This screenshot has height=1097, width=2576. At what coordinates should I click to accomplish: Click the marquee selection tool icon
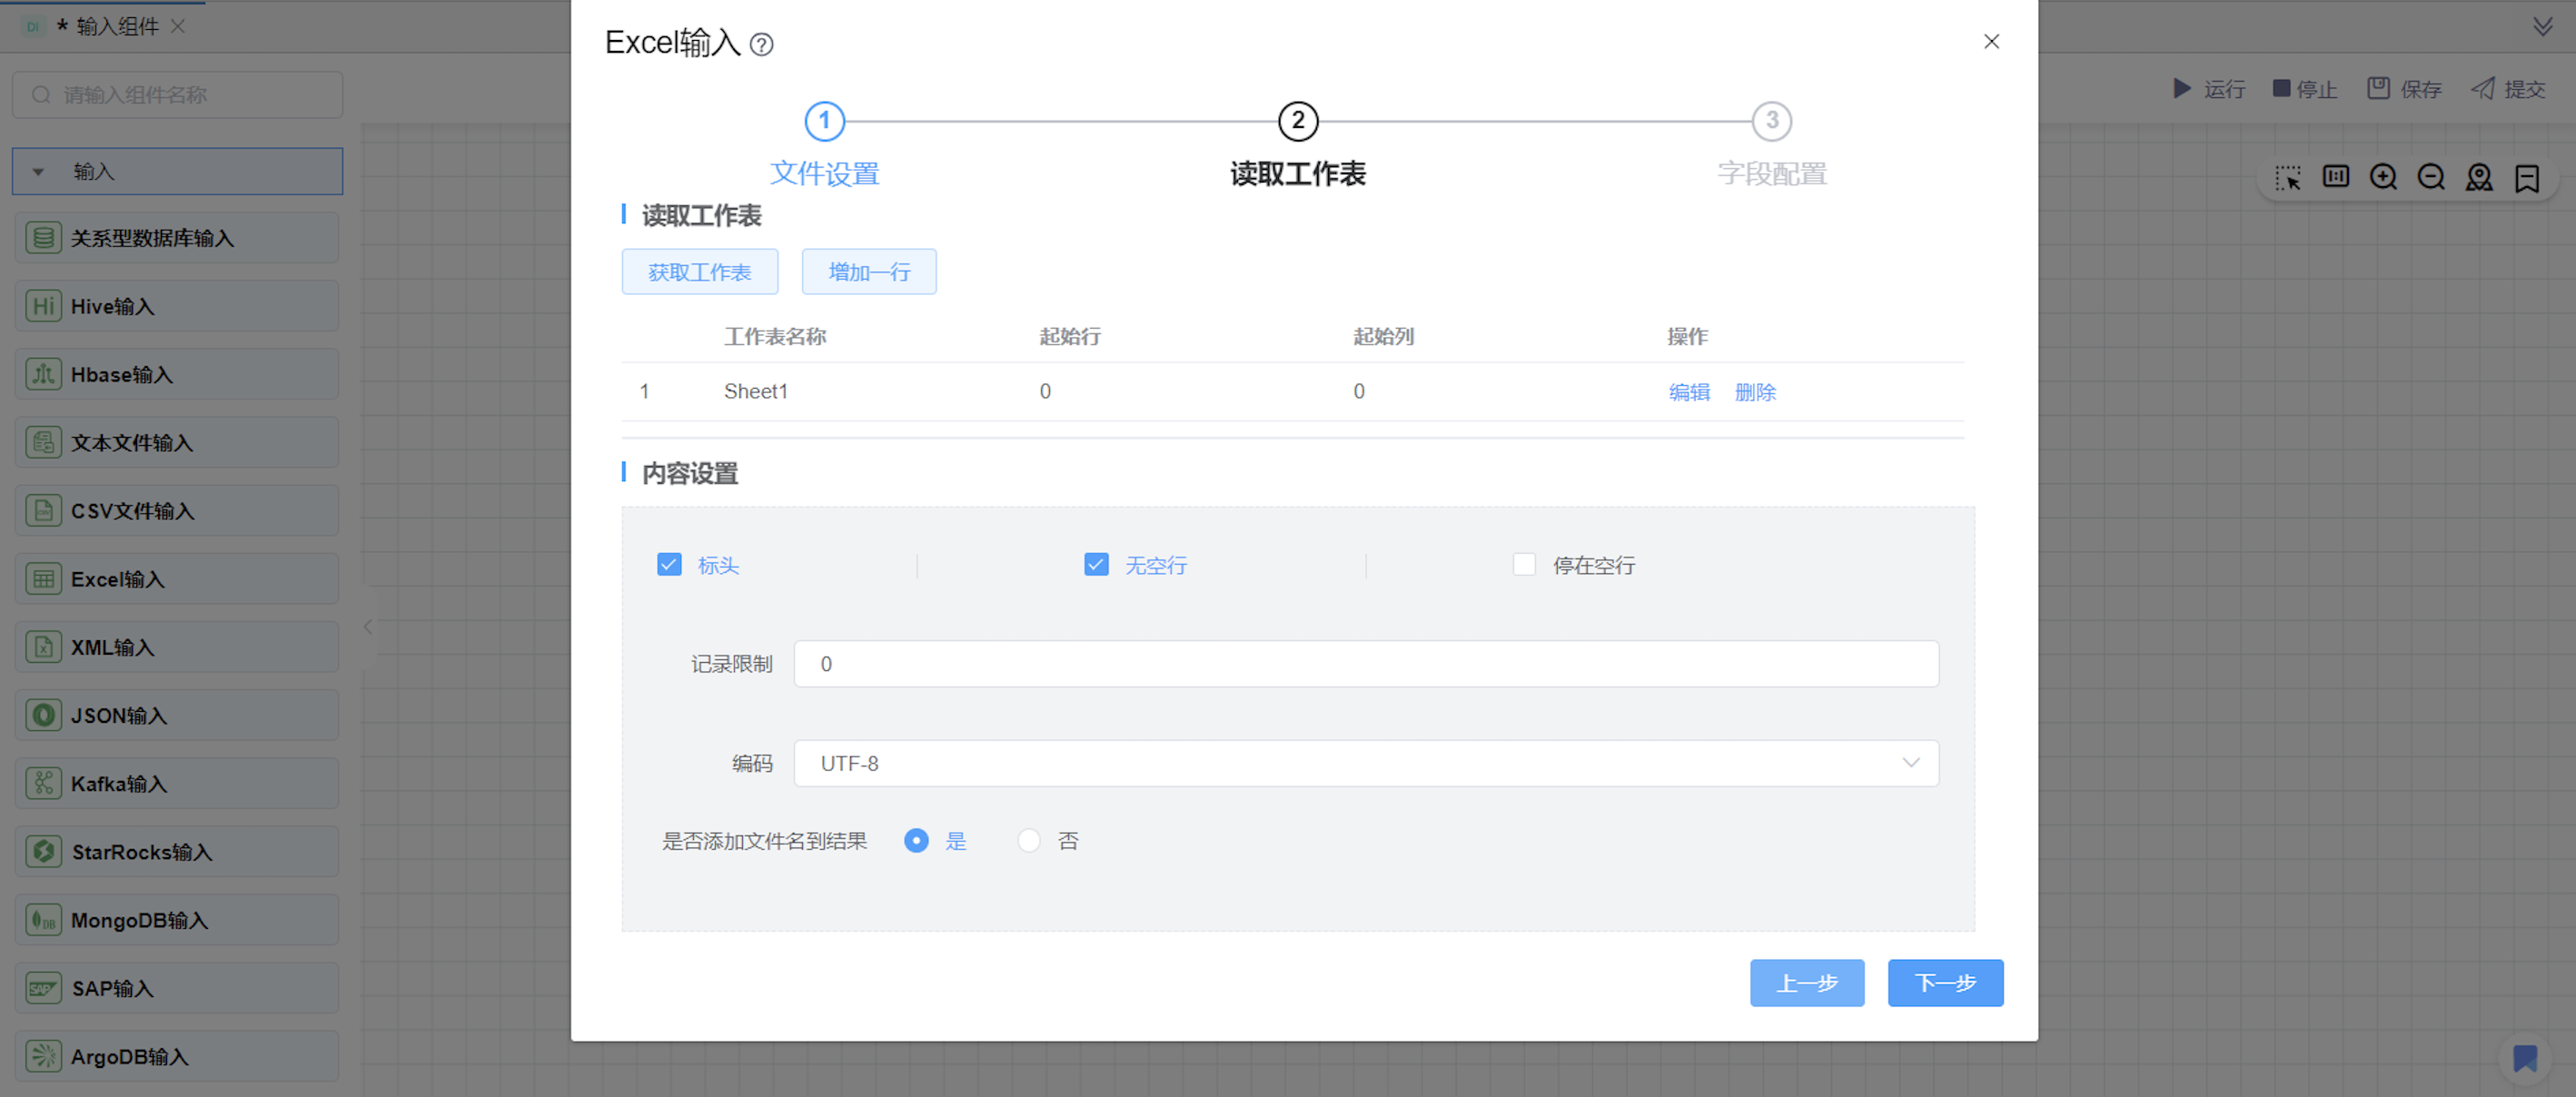pyautogui.click(x=2287, y=178)
